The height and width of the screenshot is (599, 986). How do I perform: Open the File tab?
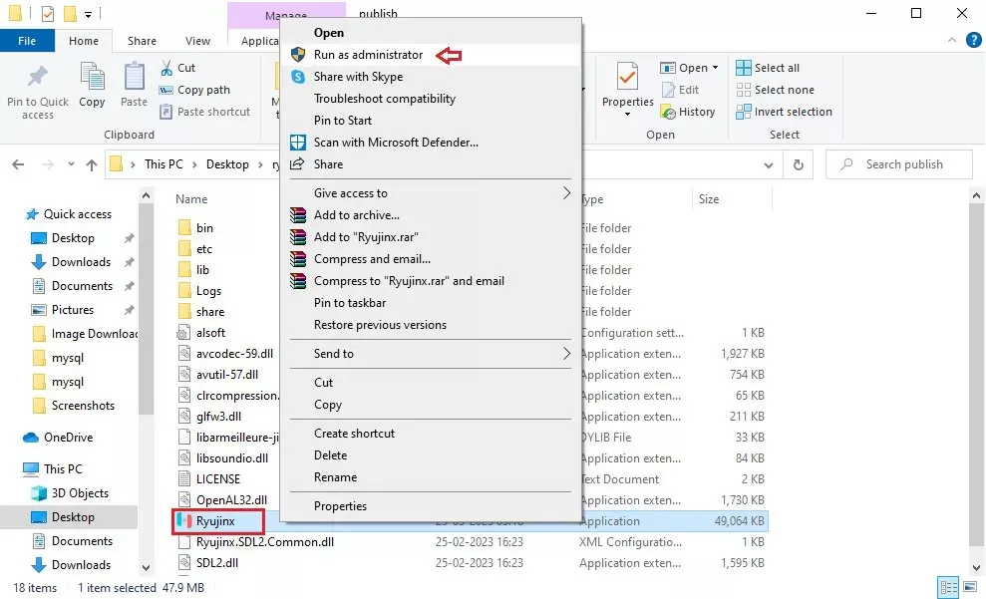pos(27,41)
